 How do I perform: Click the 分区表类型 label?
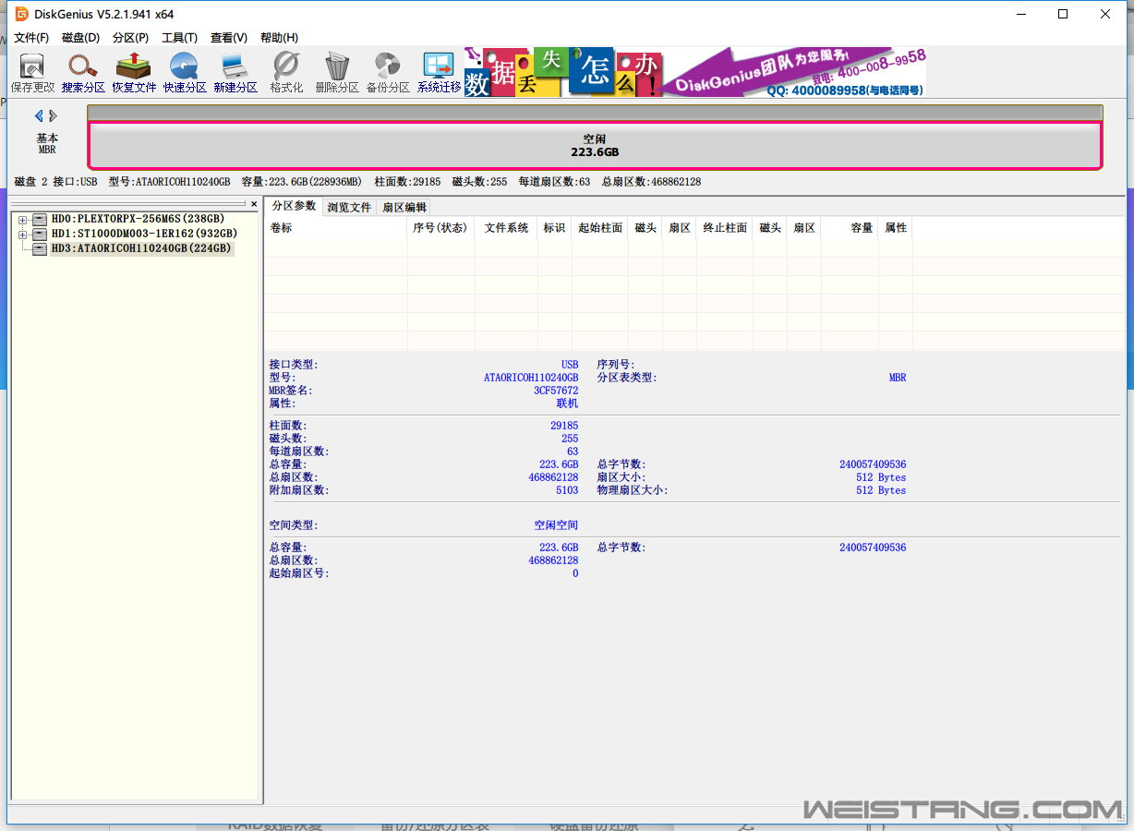pyautogui.click(x=626, y=378)
